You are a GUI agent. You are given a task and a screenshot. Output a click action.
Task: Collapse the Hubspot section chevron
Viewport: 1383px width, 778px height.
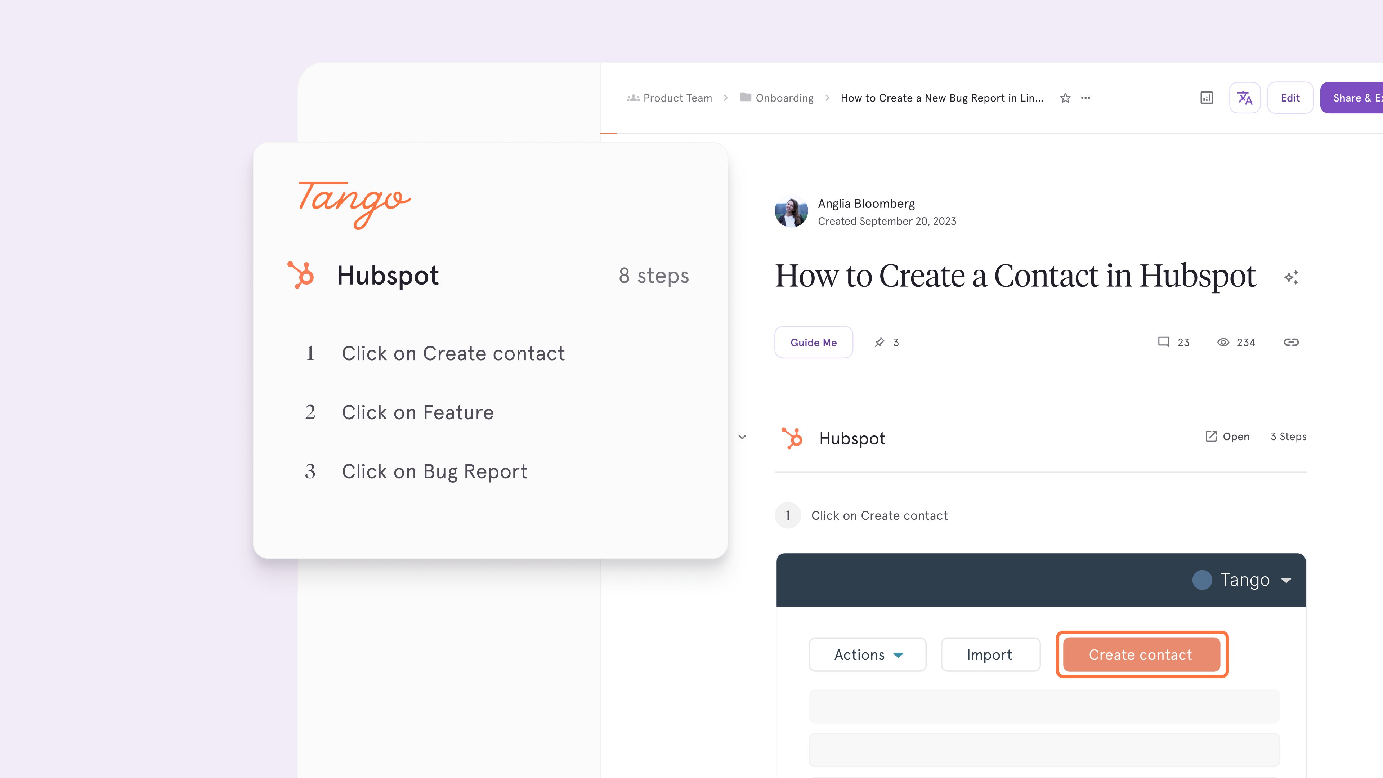point(743,437)
